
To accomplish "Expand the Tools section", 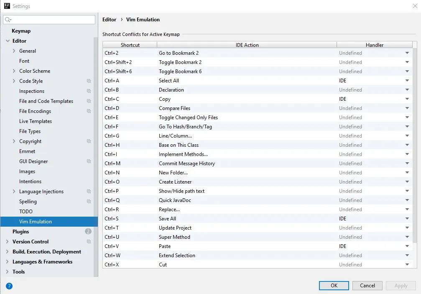I will point(7,272).
